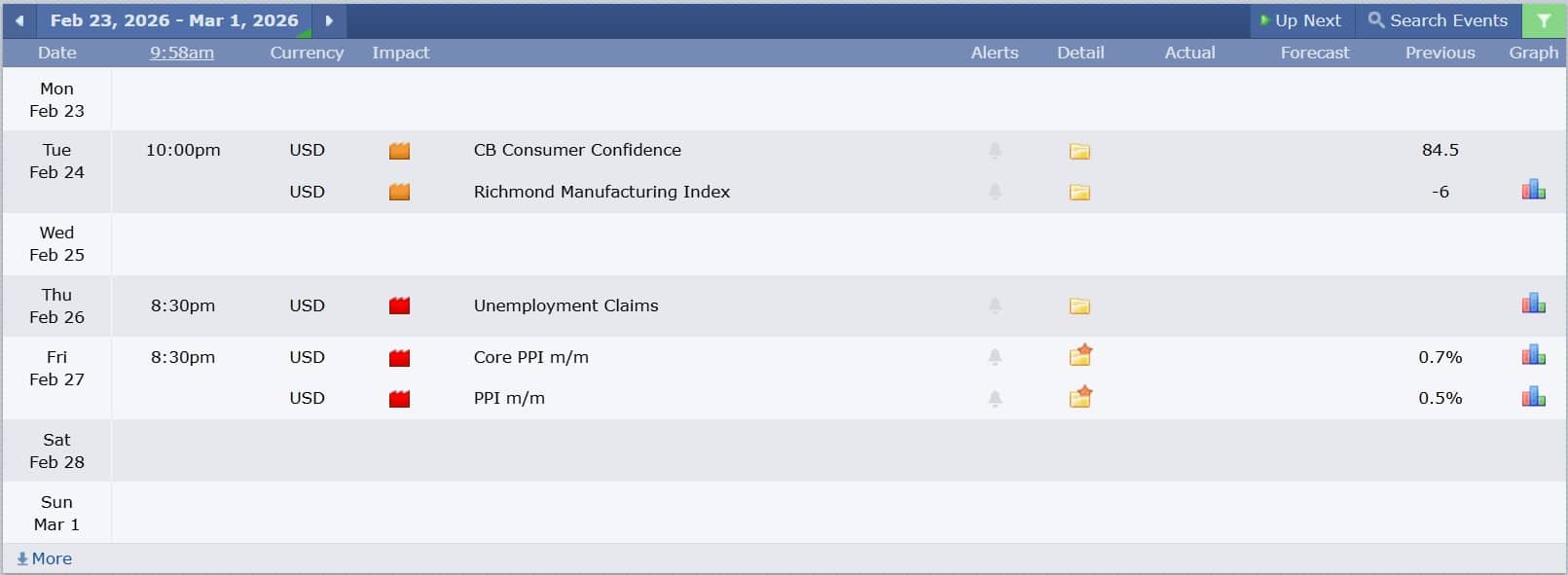The image size is (1568, 575).
Task: Expand the More events link
Action: (45, 558)
